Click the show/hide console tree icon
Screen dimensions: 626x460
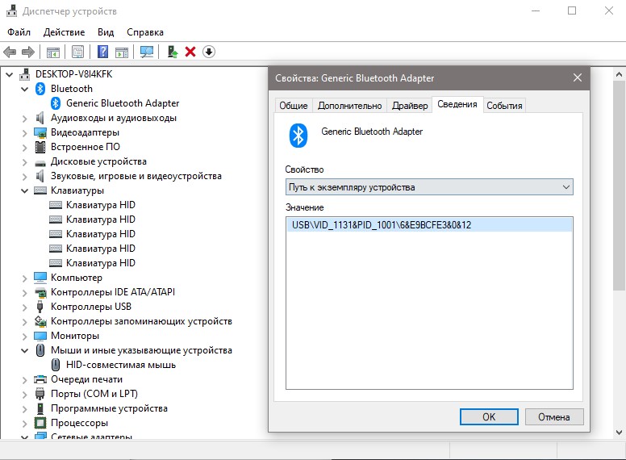point(52,52)
